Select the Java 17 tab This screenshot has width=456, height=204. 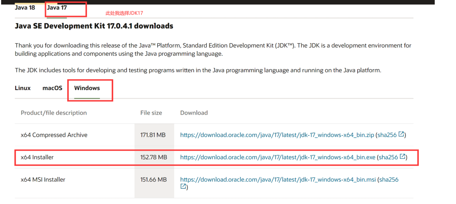pos(57,8)
